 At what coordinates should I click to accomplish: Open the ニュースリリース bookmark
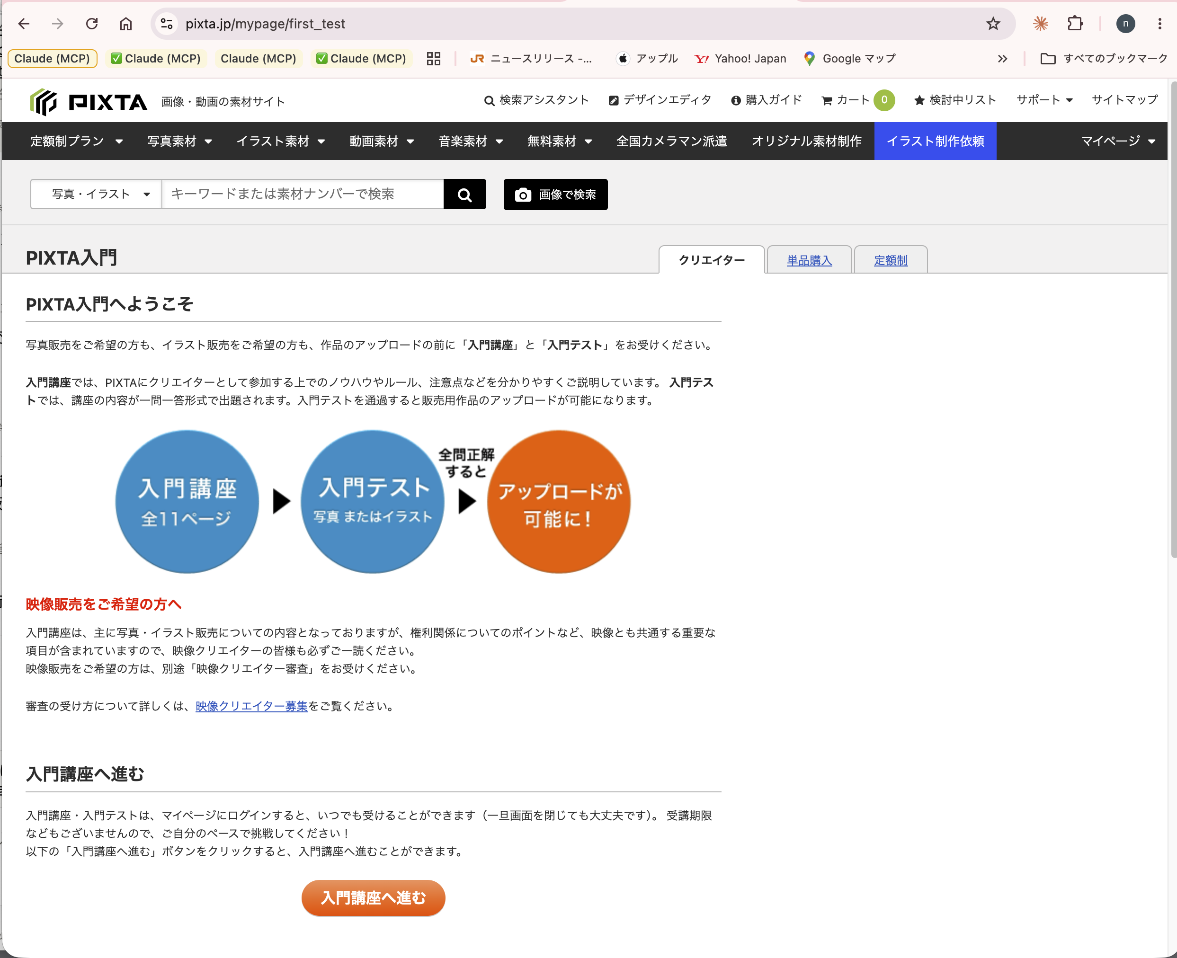click(x=531, y=59)
